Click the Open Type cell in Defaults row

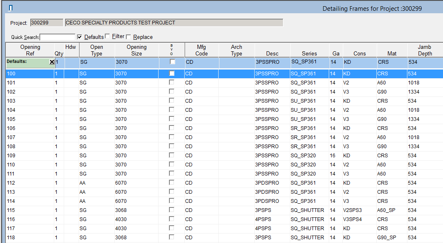(x=96, y=62)
